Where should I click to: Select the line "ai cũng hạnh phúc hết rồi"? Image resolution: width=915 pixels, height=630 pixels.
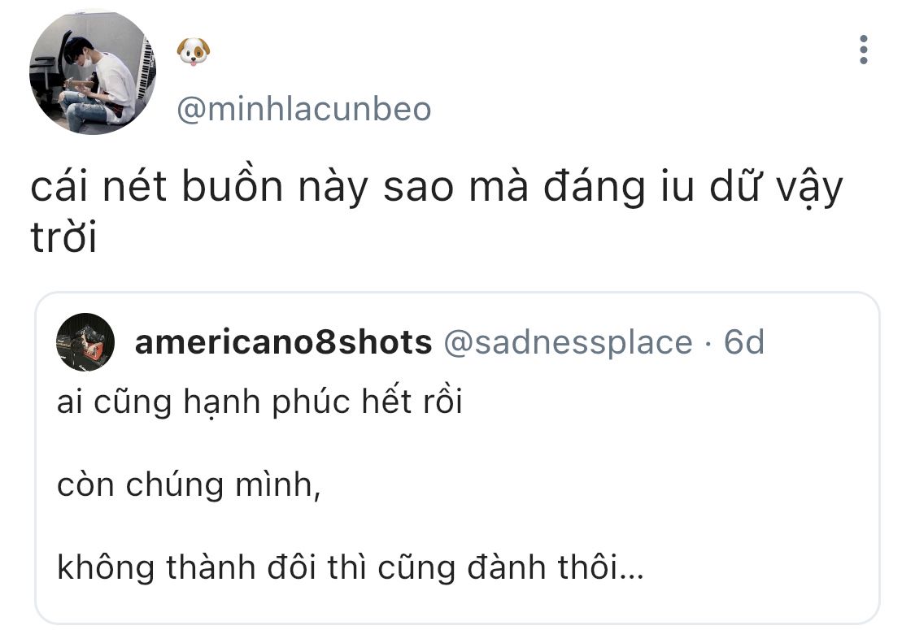coord(259,403)
